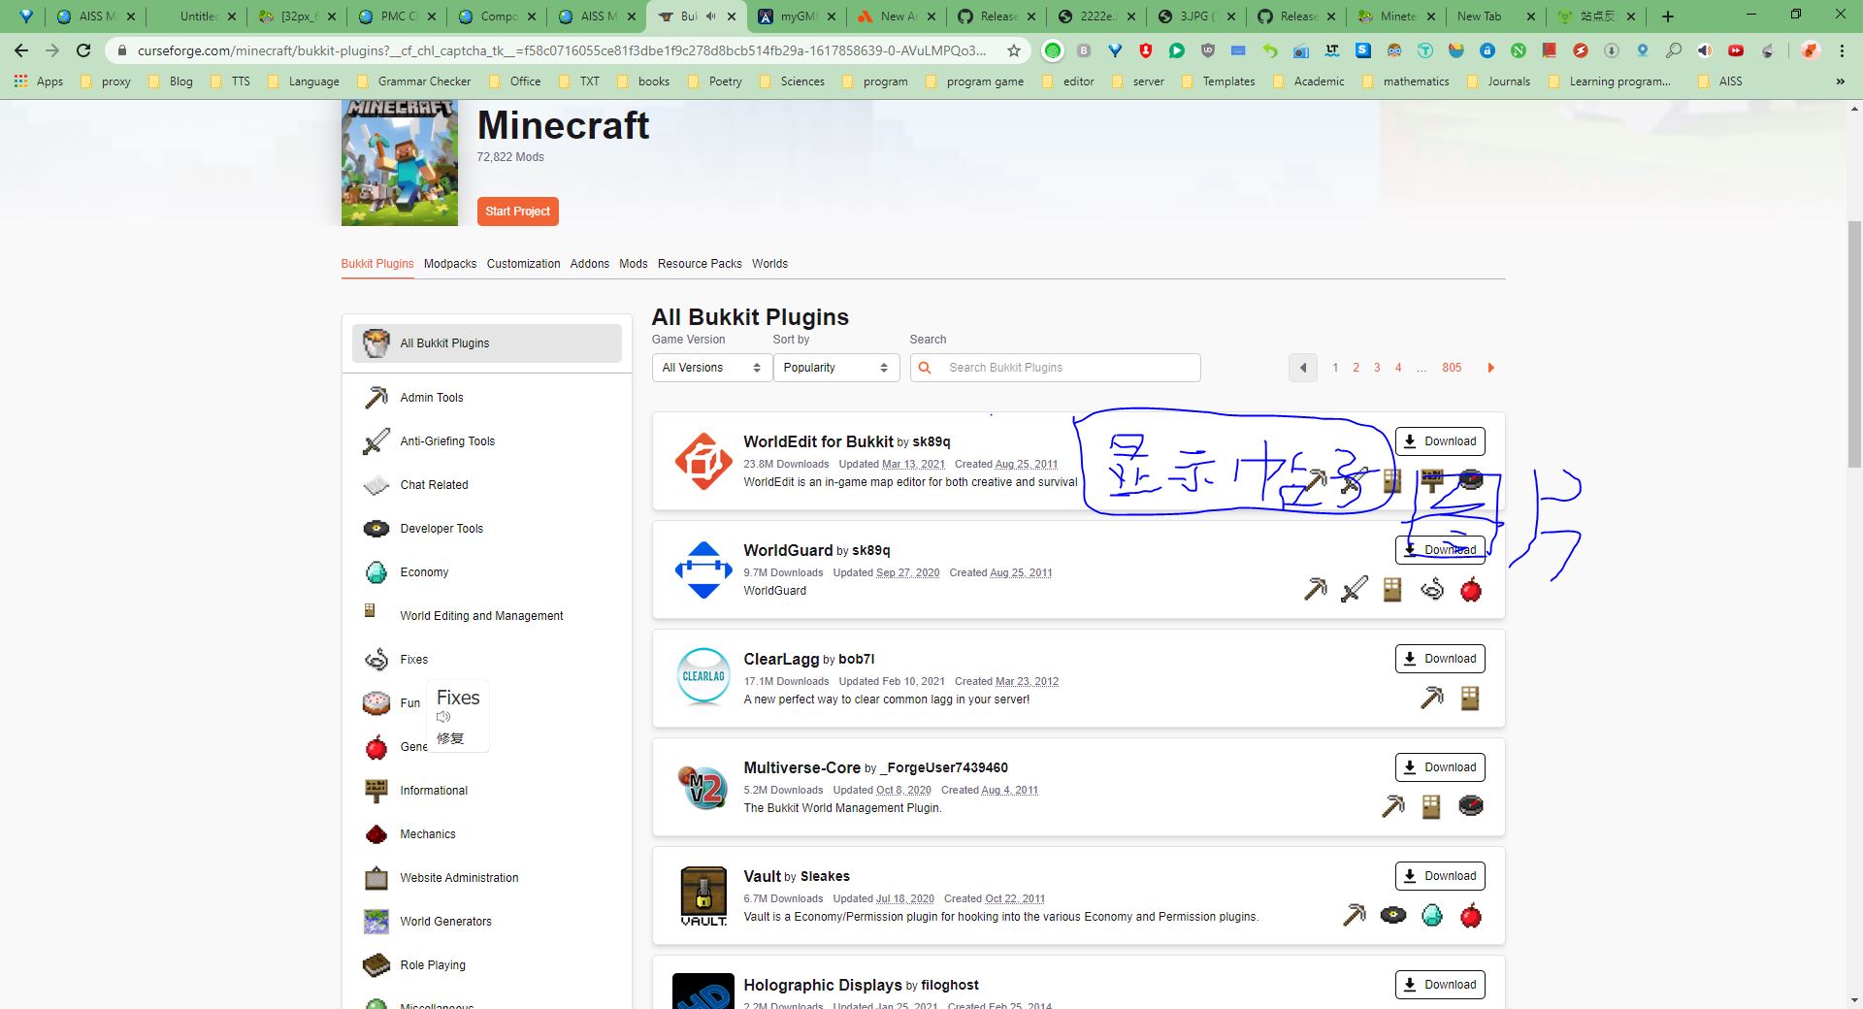Open the mathematics bookmarks folder
Viewport: 1863px width, 1009px height.
pyautogui.click(x=1405, y=81)
